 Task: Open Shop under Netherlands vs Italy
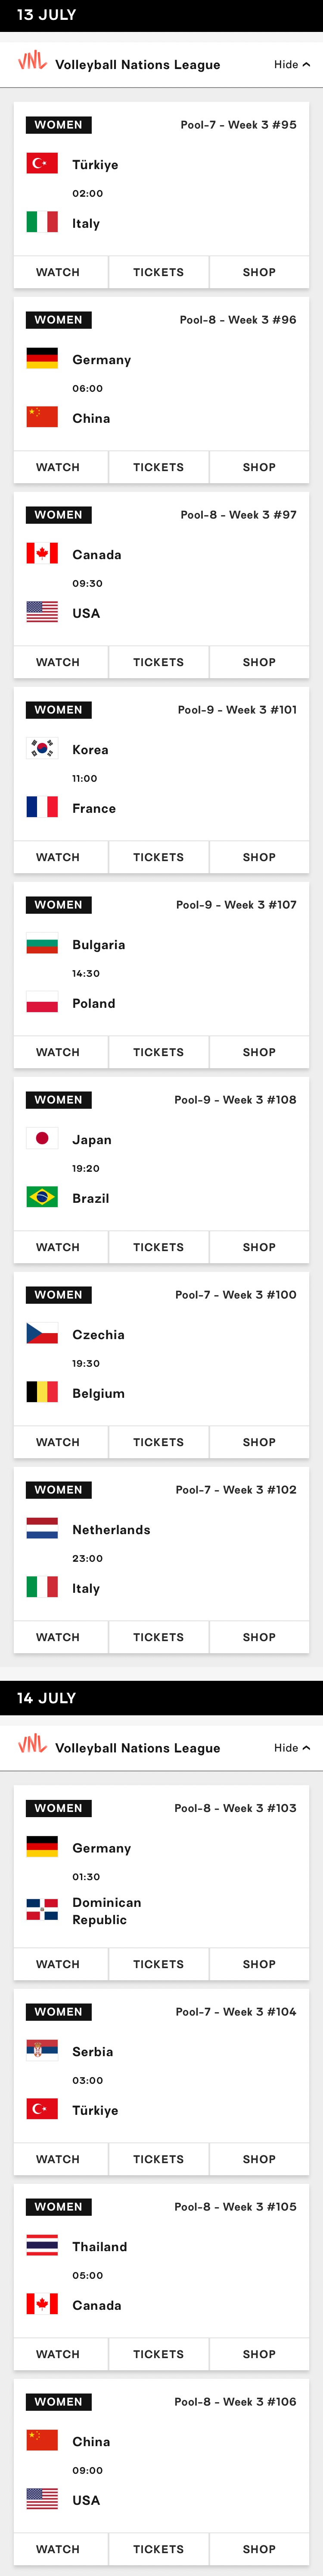(259, 1637)
